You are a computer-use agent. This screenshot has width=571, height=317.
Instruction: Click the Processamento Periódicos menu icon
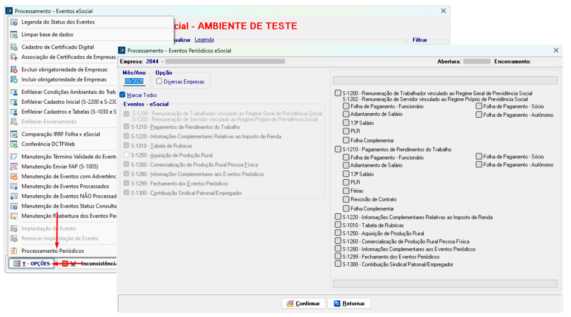pyautogui.click(x=14, y=251)
